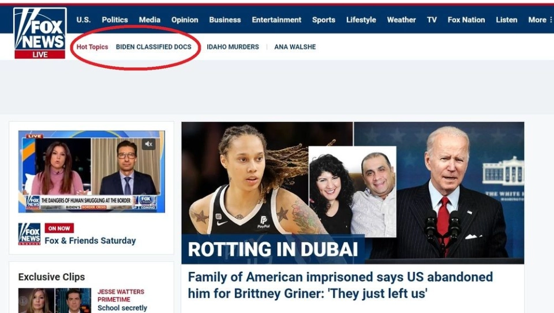Viewport: 554px width, 313px height.
Task: Open Biden Classified Docs hot topic
Action: [154, 47]
